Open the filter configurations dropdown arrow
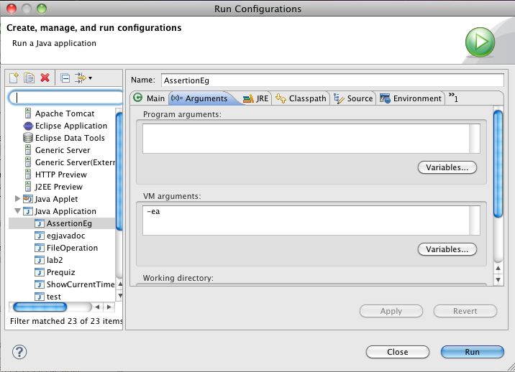This screenshot has width=515, height=372. click(91, 78)
